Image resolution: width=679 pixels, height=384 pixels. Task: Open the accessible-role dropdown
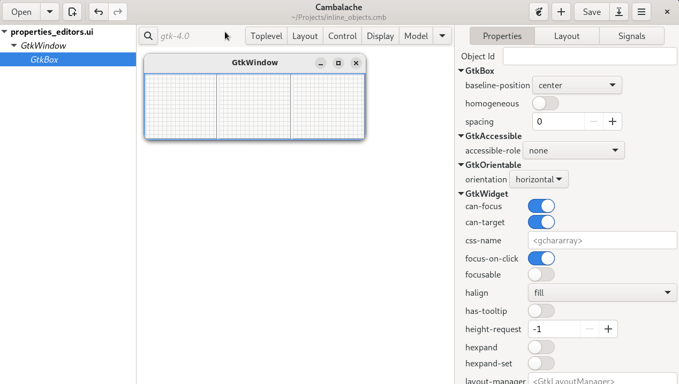tap(574, 150)
